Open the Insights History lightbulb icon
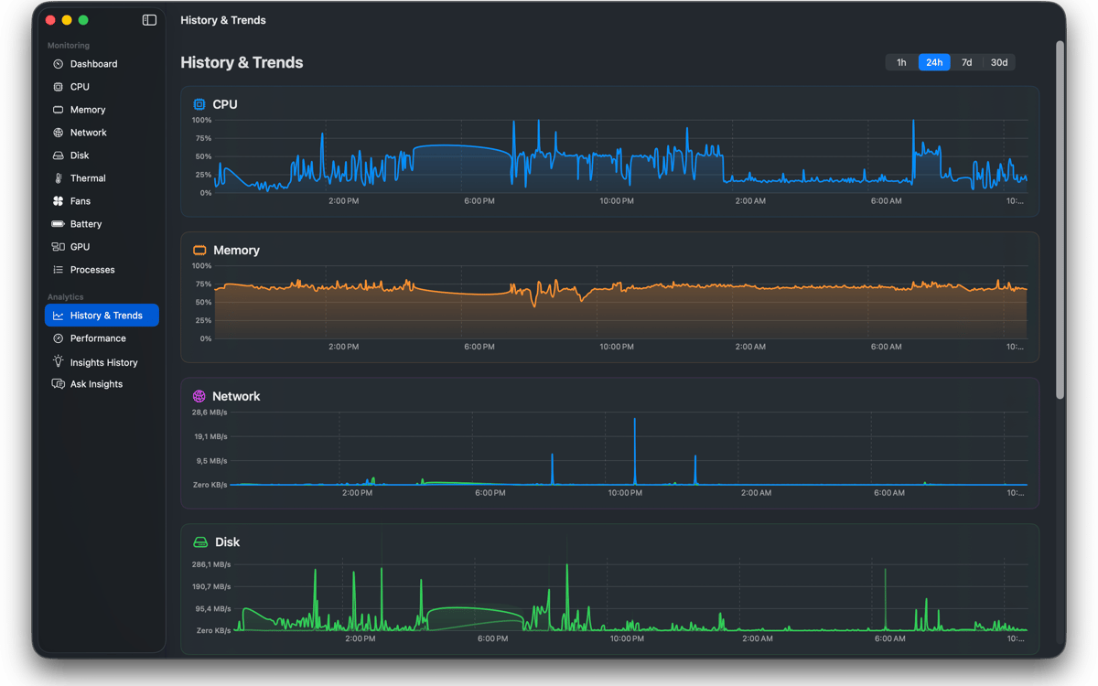Image resolution: width=1098 pixels, height=686 pixels. 58,361
